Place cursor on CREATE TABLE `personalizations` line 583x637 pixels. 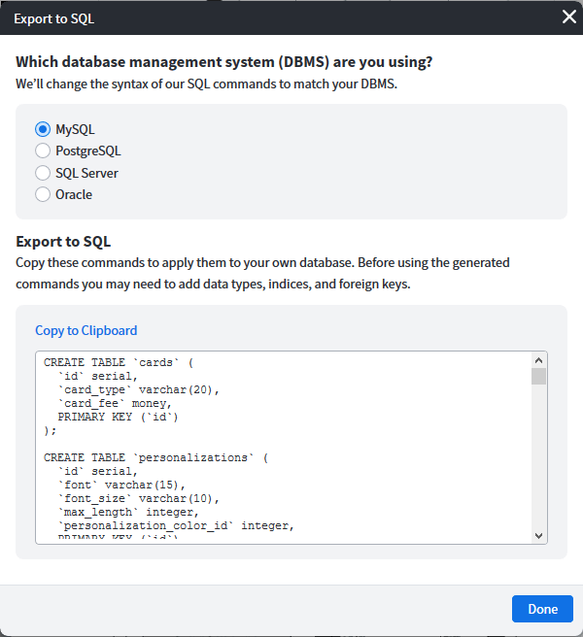[155, 457]
